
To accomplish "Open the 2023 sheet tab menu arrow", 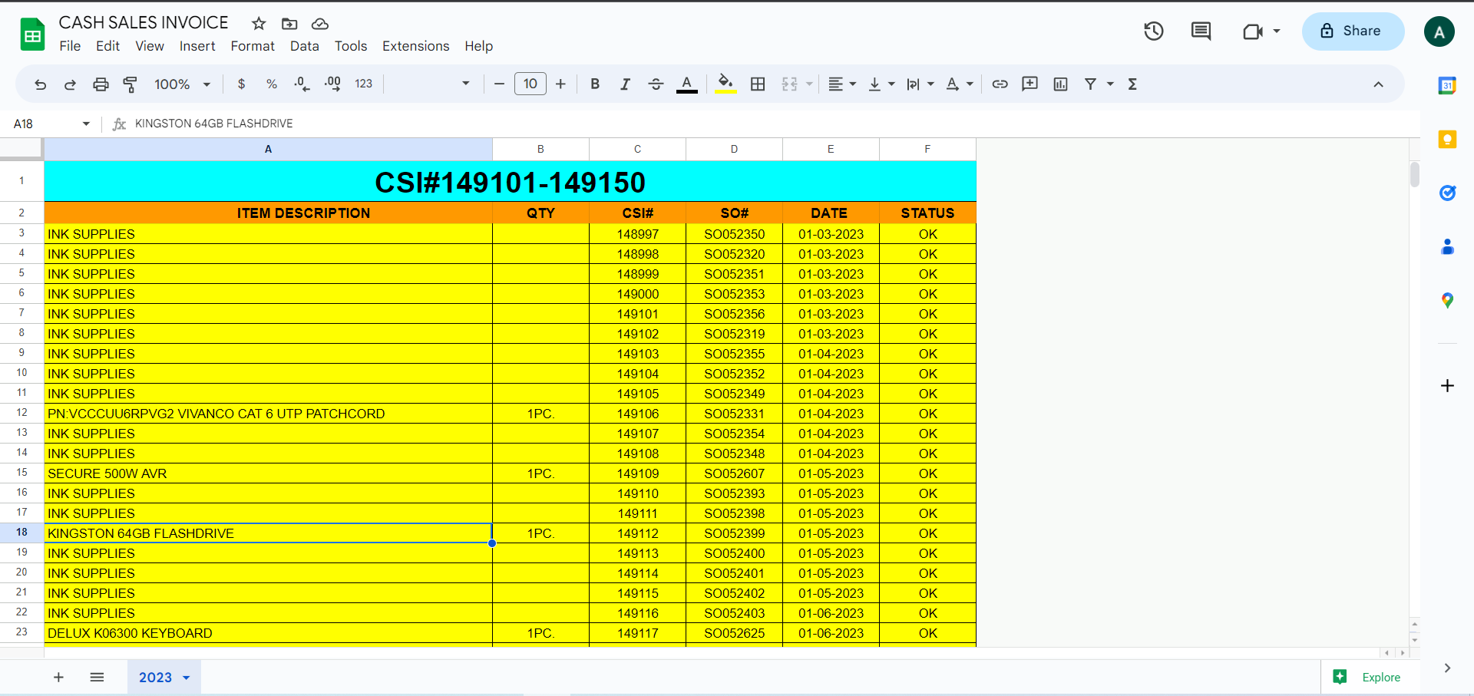I will 187,678.
